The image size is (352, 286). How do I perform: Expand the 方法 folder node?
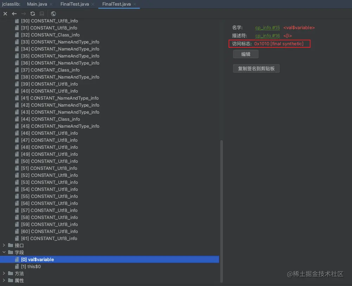[x=4, y=273]
